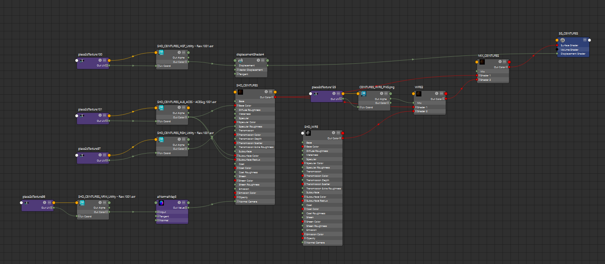This screenshot has height=264, width=605.
Task: Change view mode on SHD_CEINTURES_NRM file node
Action: 104,202
